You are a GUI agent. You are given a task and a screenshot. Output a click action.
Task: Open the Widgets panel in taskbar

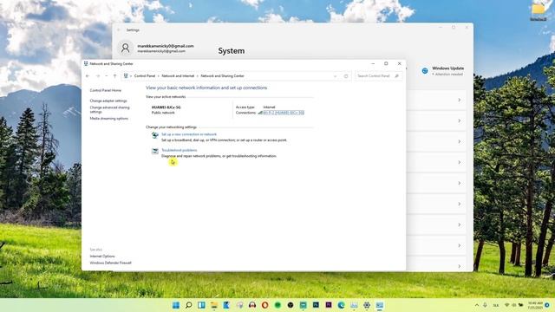pyautogui.click(x=201, y=305)
